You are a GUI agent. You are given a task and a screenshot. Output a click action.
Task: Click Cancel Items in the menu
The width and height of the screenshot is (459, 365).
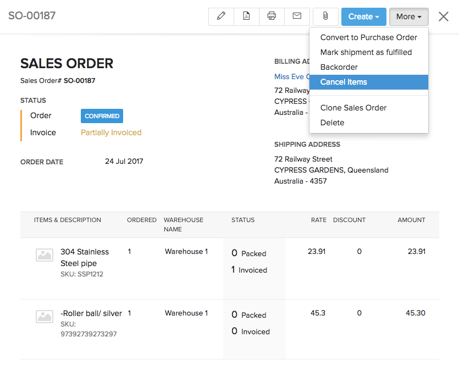coord(344,82)
